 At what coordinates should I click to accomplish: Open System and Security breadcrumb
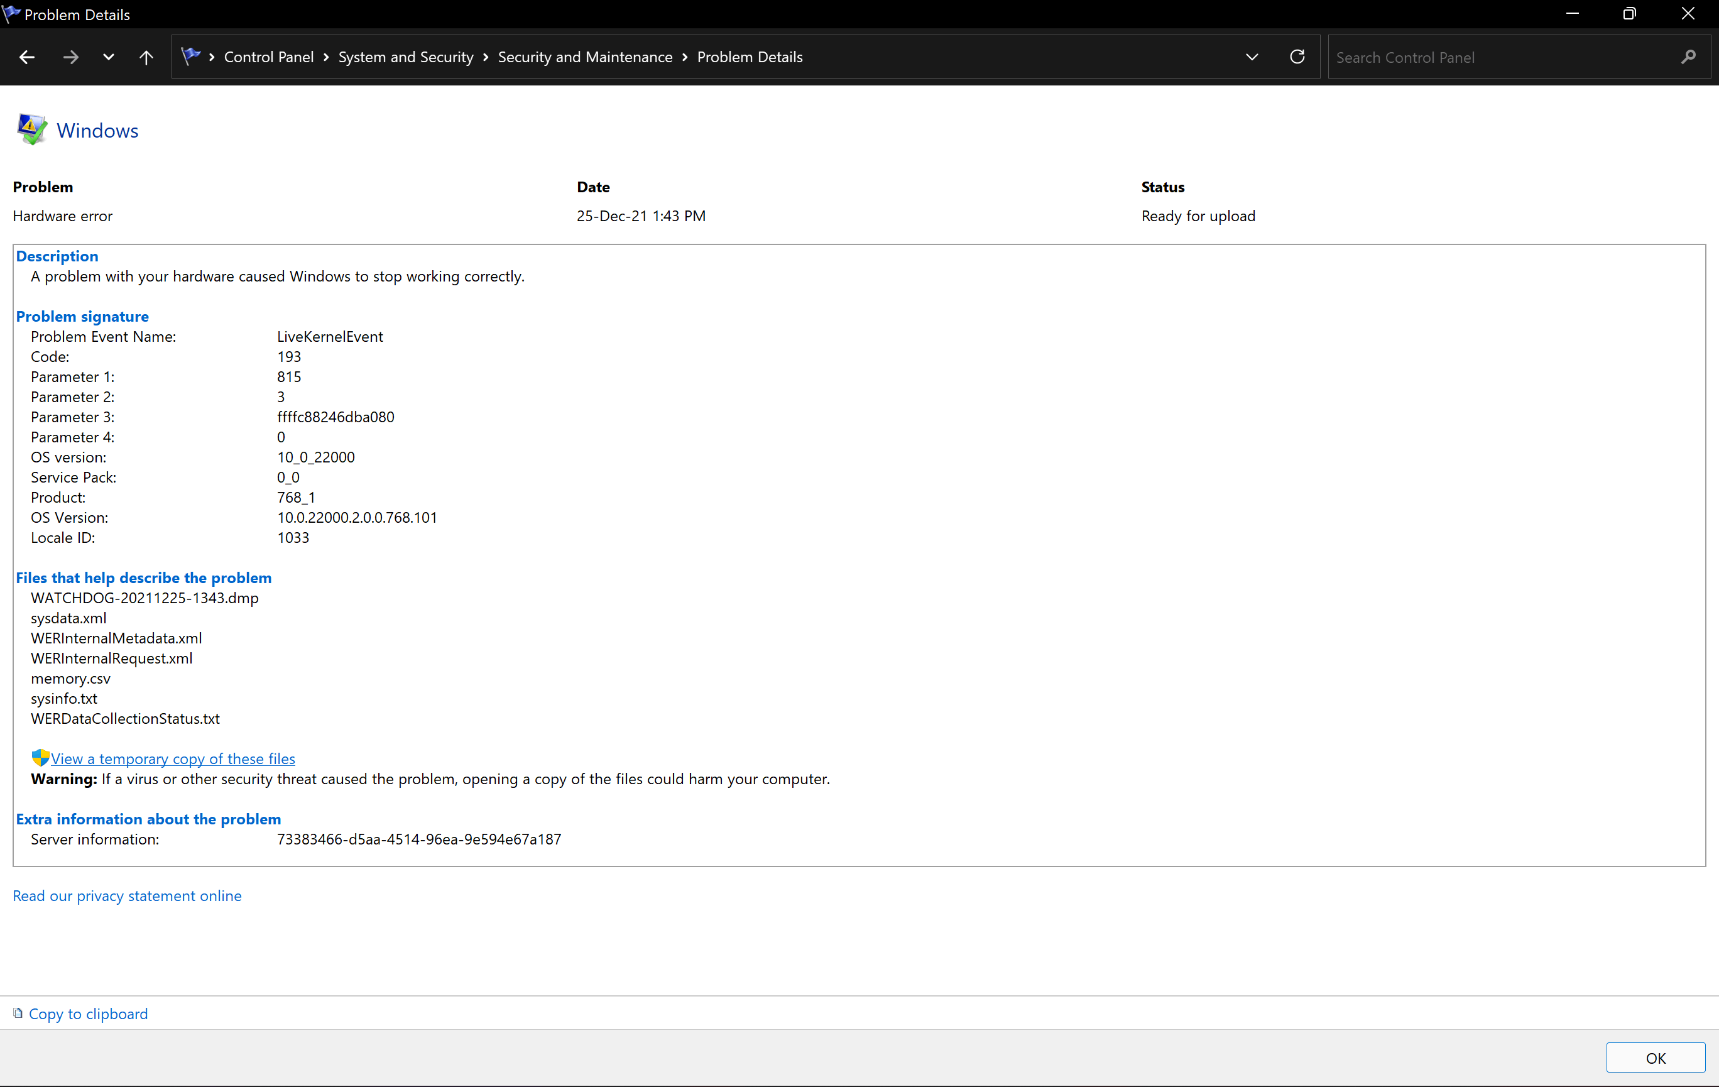[x=405, y=57]
